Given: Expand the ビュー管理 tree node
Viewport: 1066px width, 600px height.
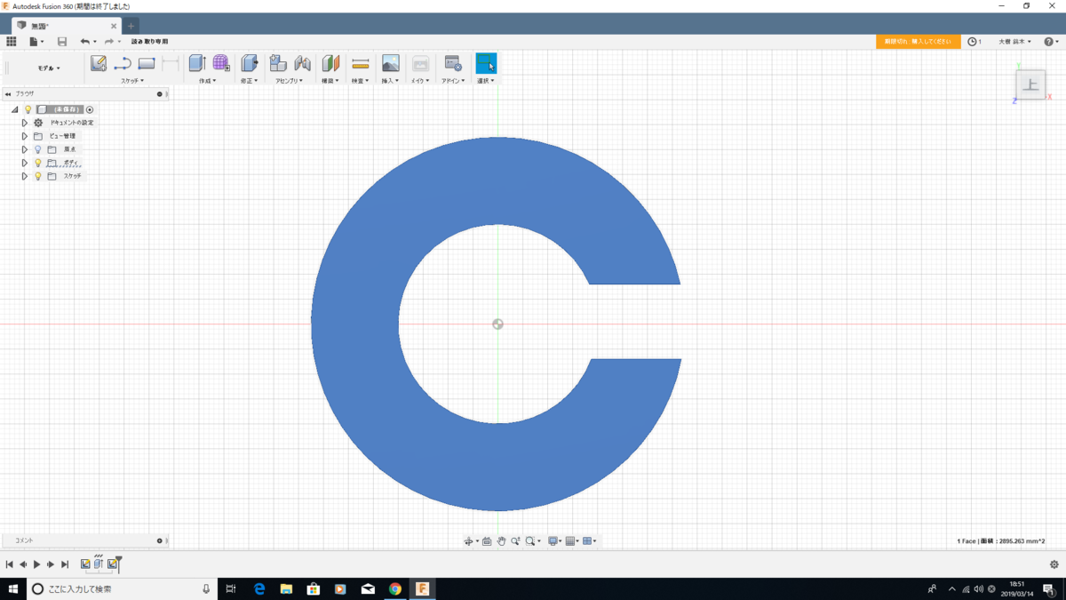Looking at the screenshot, I should (x=25, y=136).
